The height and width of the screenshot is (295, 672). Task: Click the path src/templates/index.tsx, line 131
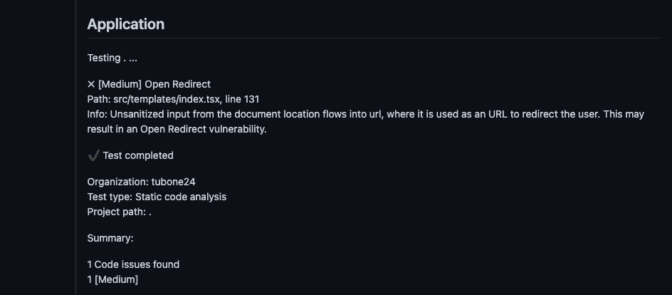coord(187,100)
